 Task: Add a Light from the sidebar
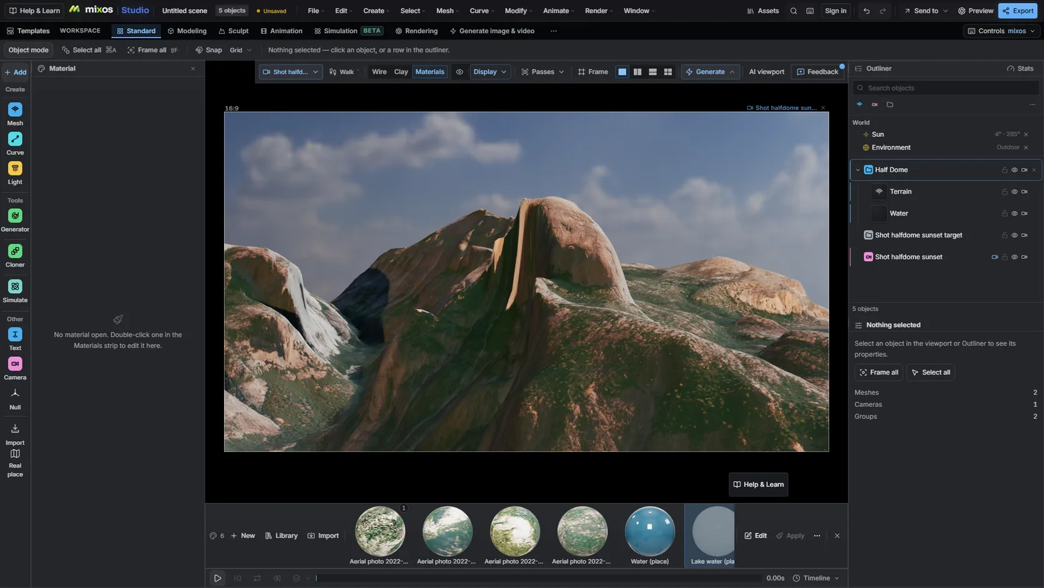click(x=15, y=172)
